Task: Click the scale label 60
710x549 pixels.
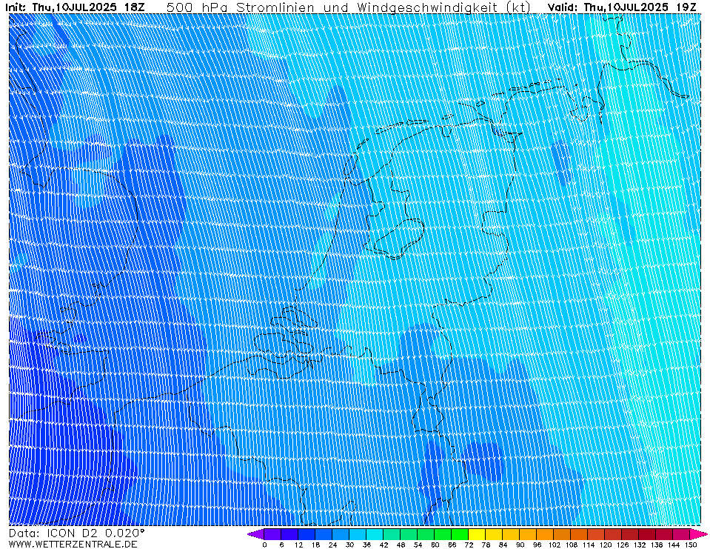Action: (435, 545)
